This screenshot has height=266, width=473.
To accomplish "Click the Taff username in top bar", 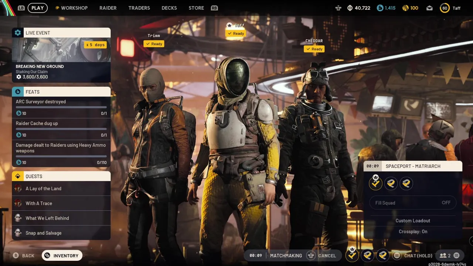I will coord(457,8).
